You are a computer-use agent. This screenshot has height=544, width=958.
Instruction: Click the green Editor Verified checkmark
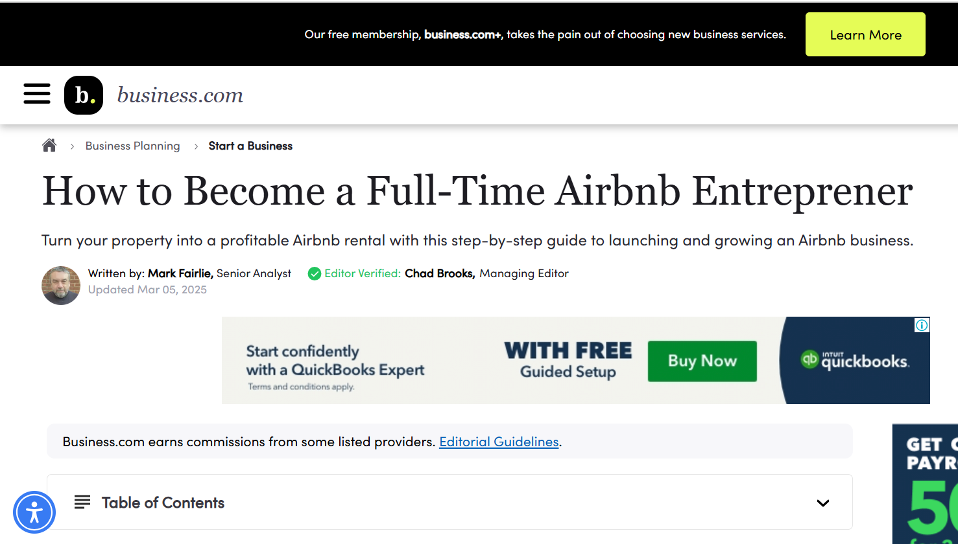pos(315,274)
